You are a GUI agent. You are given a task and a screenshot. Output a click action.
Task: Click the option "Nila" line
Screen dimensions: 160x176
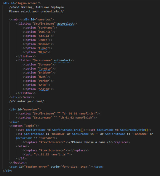point(36,52)
